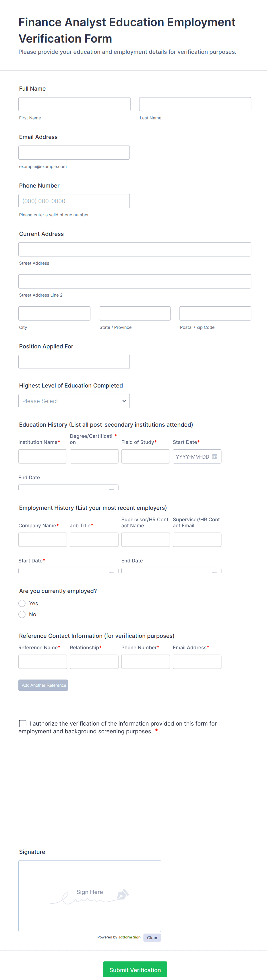This screenshot has width=267, height=977.
Task: Select No for currently employed
Action: 22,614
